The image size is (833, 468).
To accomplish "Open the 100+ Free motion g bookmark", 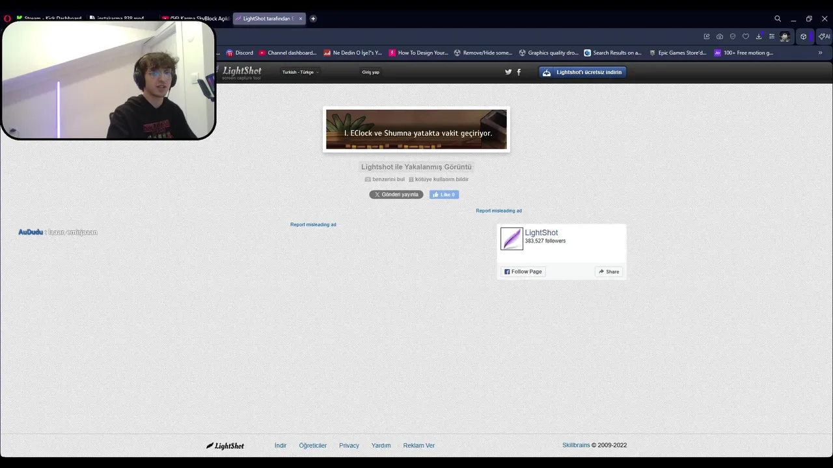I will [744, 53].
